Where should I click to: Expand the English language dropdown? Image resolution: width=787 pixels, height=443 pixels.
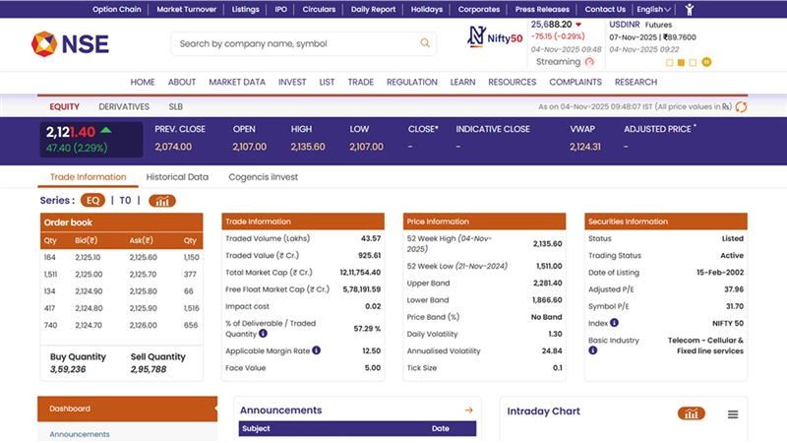(654, 9)
